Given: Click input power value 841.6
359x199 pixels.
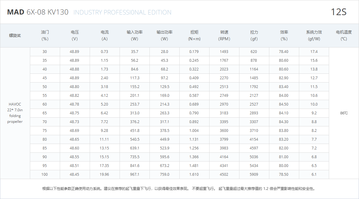Looking at the screenshot, I should click(135, 165).
